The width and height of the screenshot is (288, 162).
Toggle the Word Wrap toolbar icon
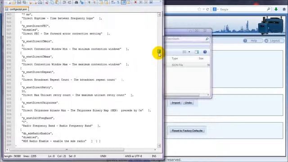point(113,2)
